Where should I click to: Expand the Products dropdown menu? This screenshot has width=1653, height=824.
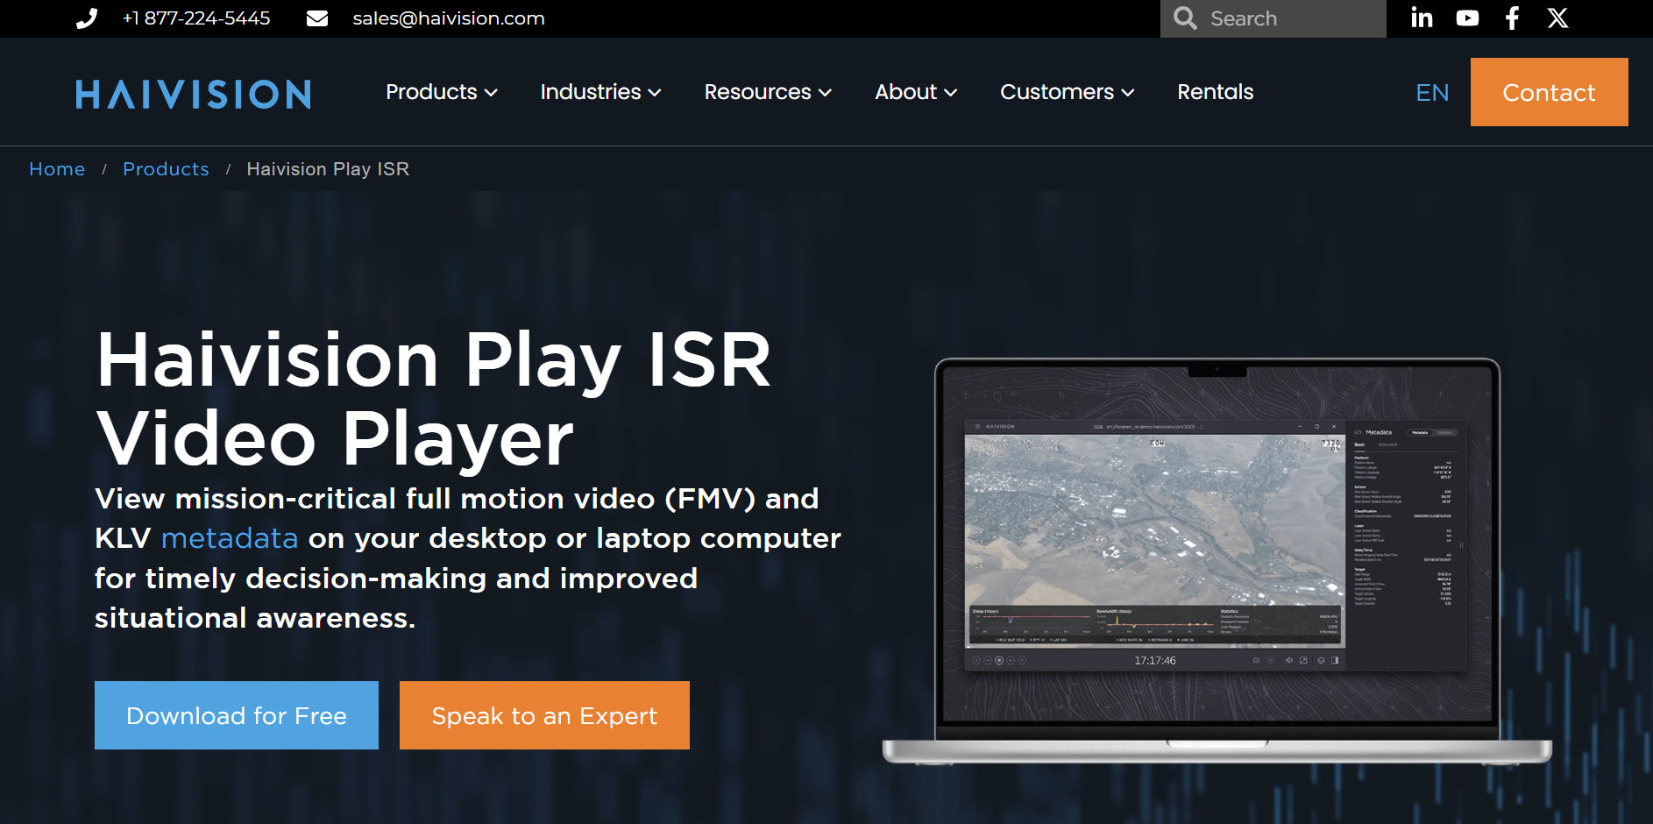441,92
